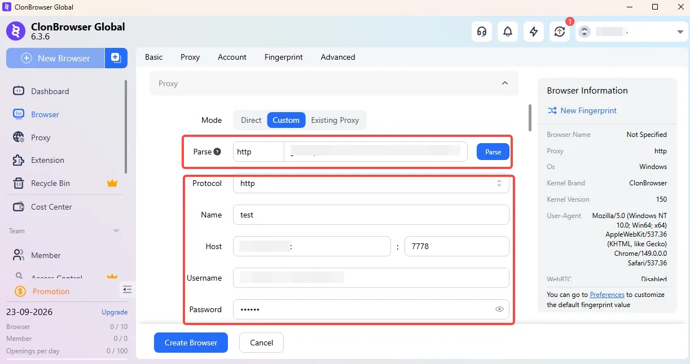Viewport: 690px width, 364px height.
Task: Expand the Team section arrow
Action: click(x=116, y=231)
